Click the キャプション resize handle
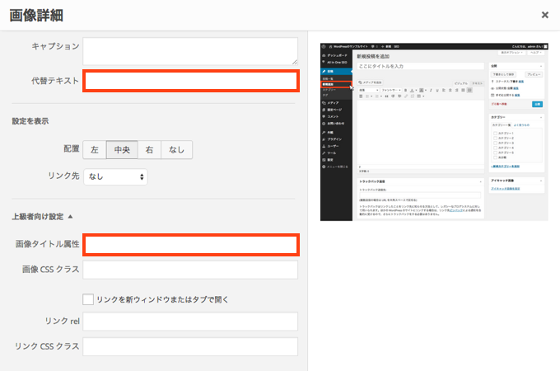 click(294, 62)
